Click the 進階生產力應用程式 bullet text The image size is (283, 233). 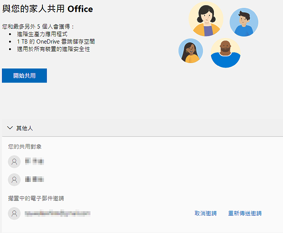(x=42, y=34)
